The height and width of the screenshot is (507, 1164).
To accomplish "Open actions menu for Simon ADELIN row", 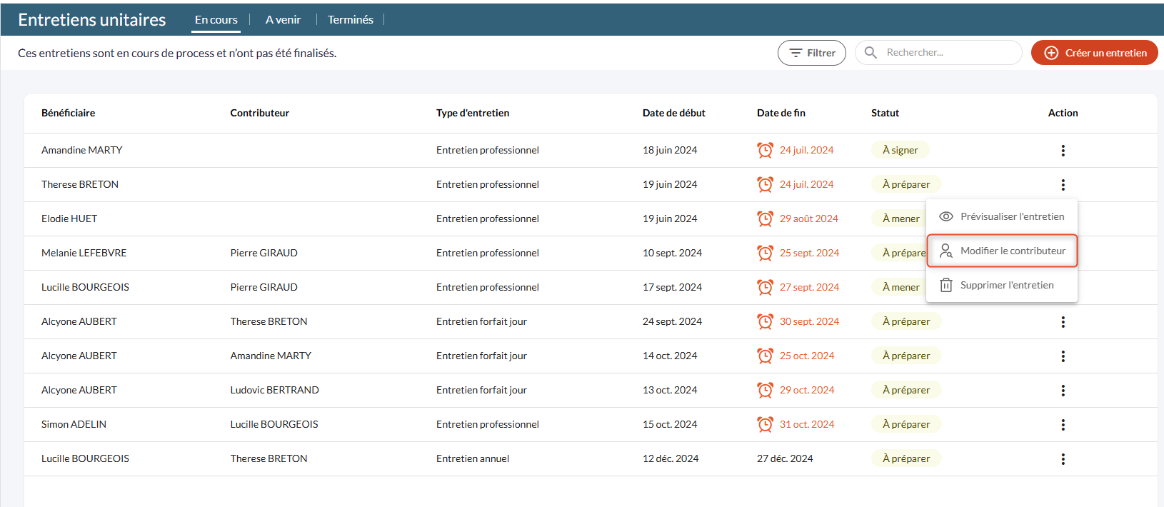I will (x=1063, y=425).
